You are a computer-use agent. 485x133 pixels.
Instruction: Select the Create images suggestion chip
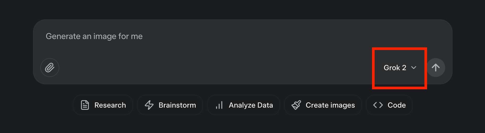click(x=323, y=105)
